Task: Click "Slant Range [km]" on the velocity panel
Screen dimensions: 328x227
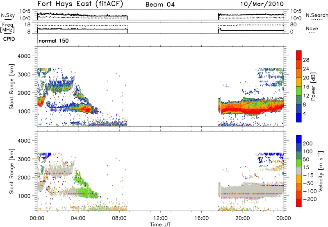Action: pos(11,171)
